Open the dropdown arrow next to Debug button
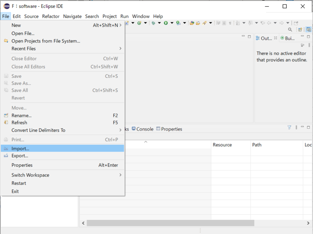Viewport: 313px width, 234px height. click(x=159, y=23)
